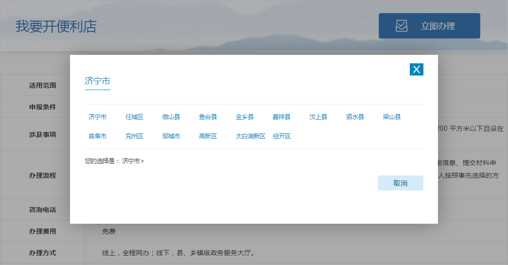Screen dimensions: 508x265
Task: Choose 高新区 zone
Action: (x=208, y=136)
